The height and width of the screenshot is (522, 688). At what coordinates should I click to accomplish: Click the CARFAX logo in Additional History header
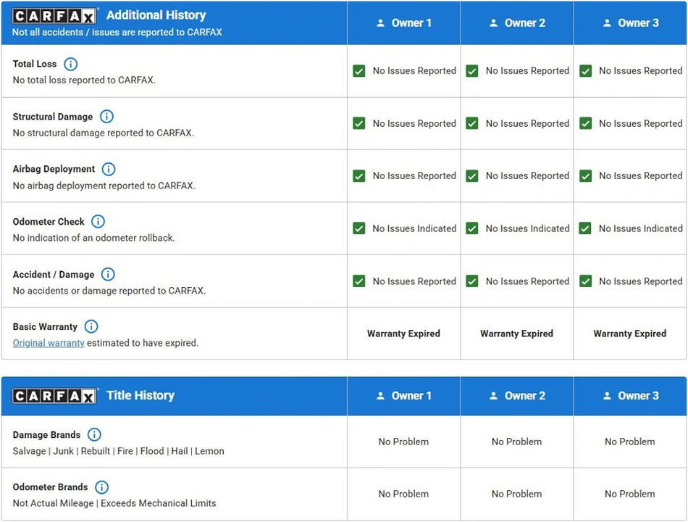click(54, 16)
